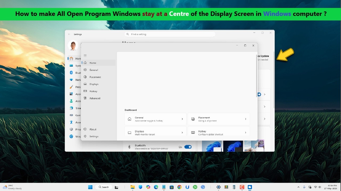Open Network & internet icon in Settings sidebar
Image resolution: width=341 pixels, height=191 pixels.
point(71,80)
